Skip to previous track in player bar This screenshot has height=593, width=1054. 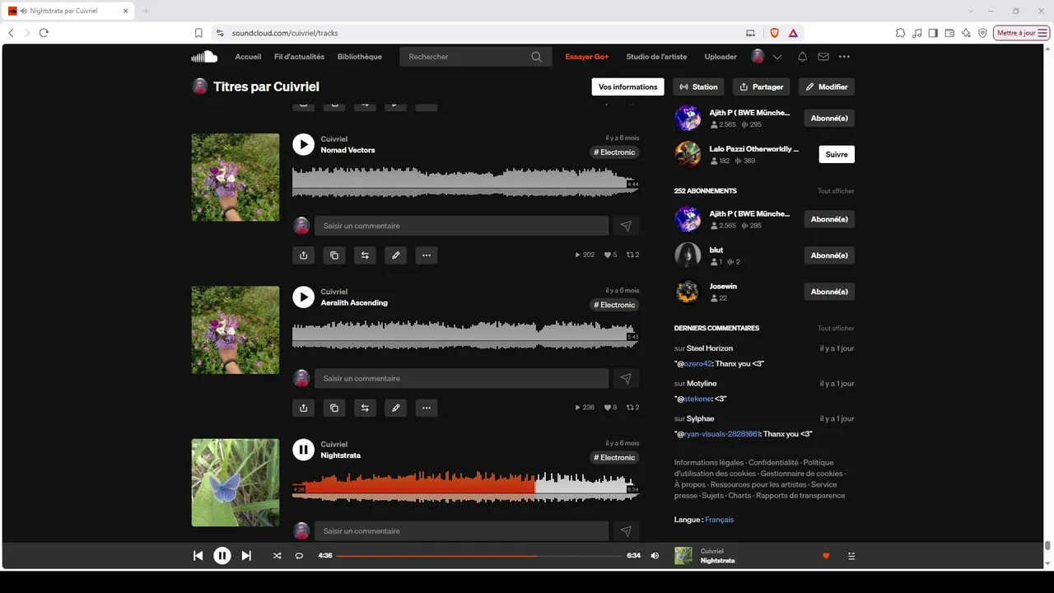coord(198,556)
